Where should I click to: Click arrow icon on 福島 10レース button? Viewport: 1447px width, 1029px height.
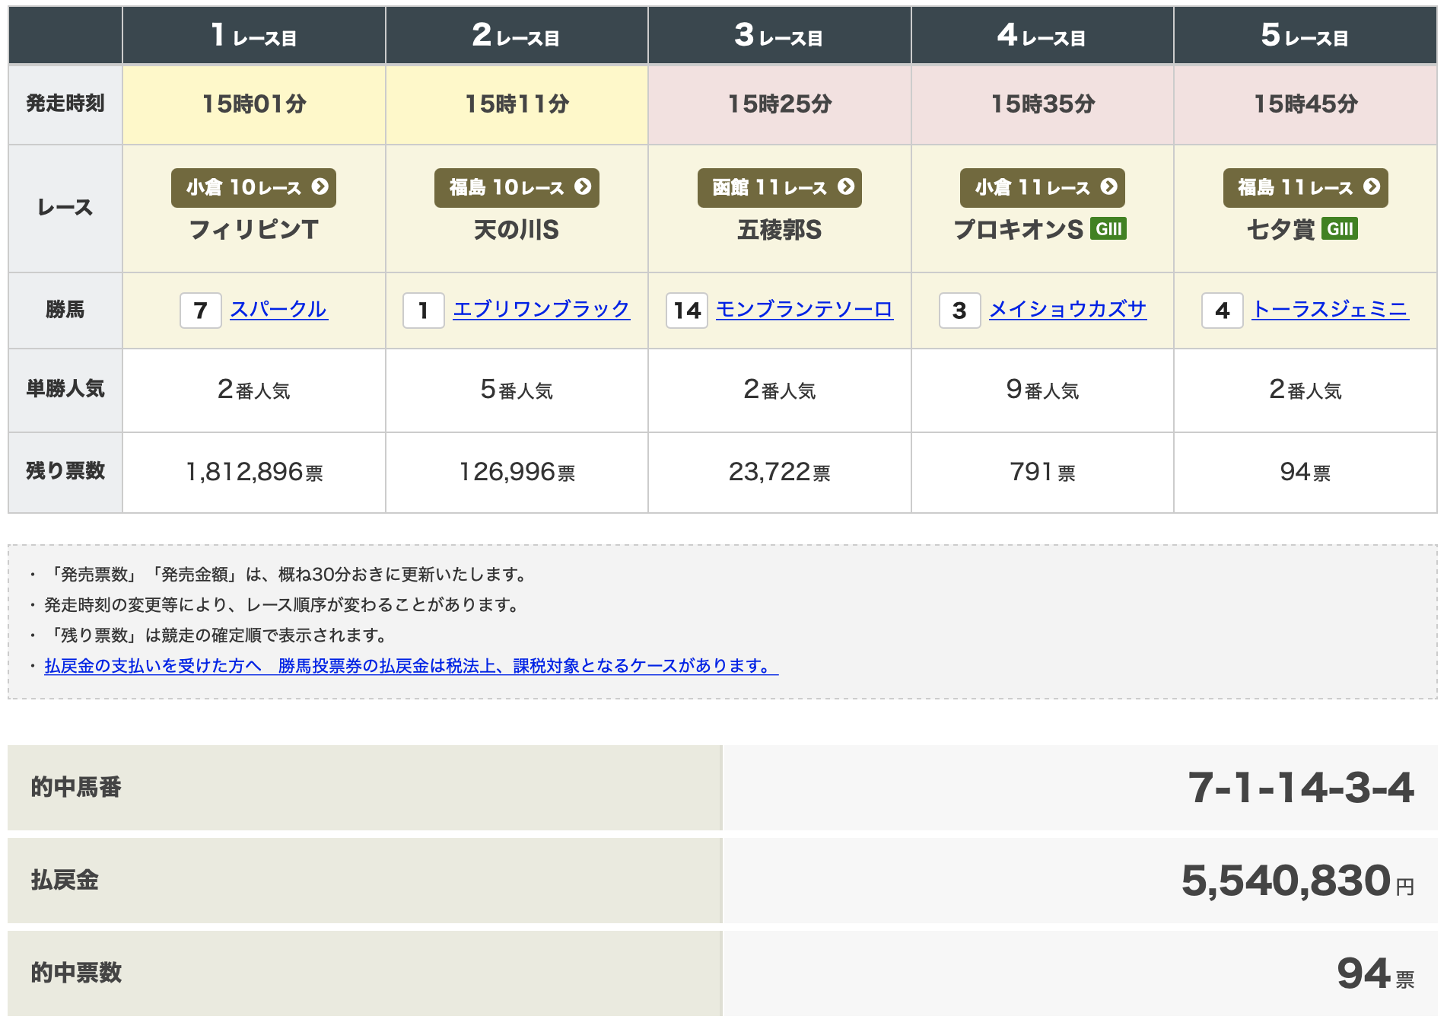pos(583,186)
